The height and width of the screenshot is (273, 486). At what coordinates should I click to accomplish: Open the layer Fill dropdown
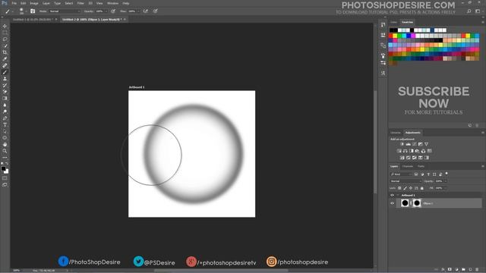coord(445,188)
